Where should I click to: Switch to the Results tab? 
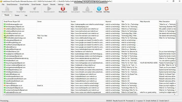7,15
